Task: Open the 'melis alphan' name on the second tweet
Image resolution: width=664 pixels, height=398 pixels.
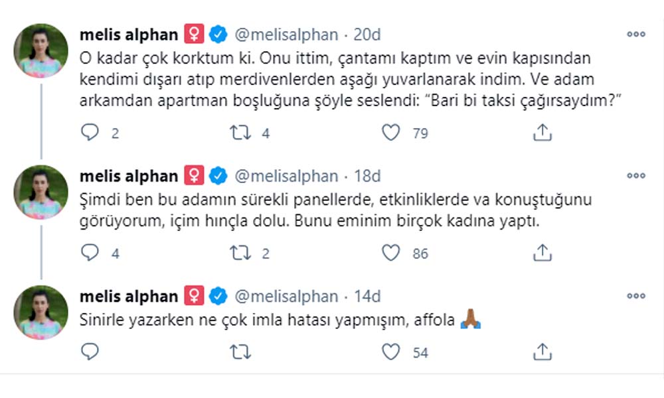Action: tap(128, 176)
